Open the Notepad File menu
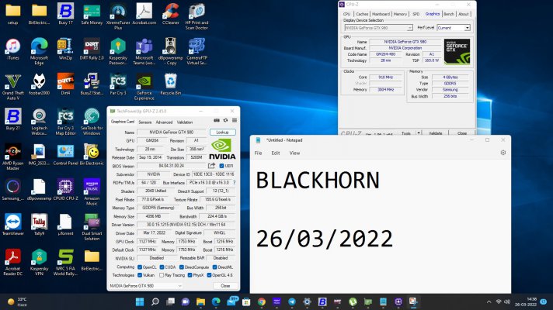Image resolution: width=553 pixels, height=310 pixels. point(258,153)
